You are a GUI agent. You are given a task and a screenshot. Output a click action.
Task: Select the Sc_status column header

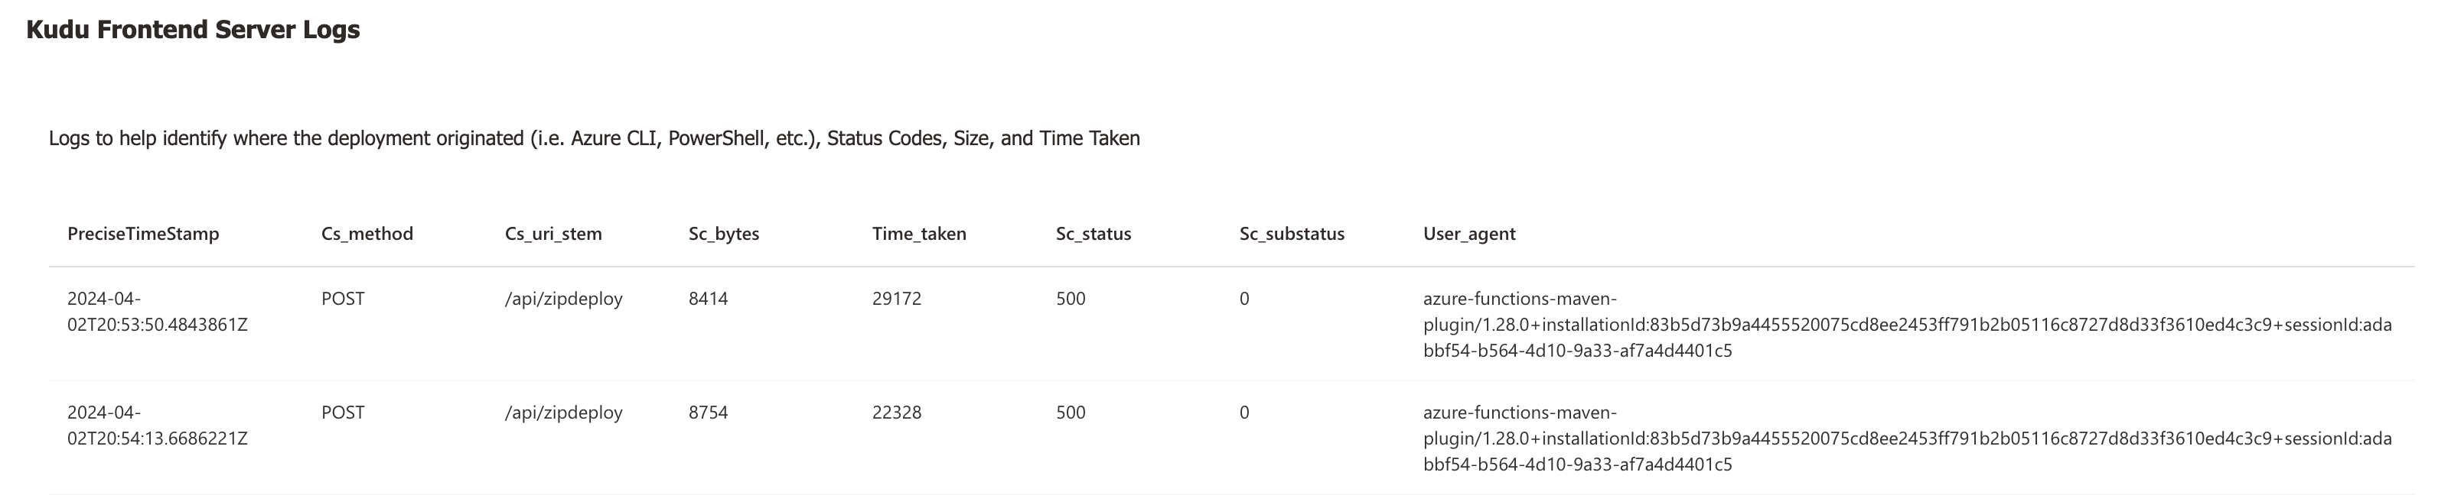click(x=1094, y=233)
